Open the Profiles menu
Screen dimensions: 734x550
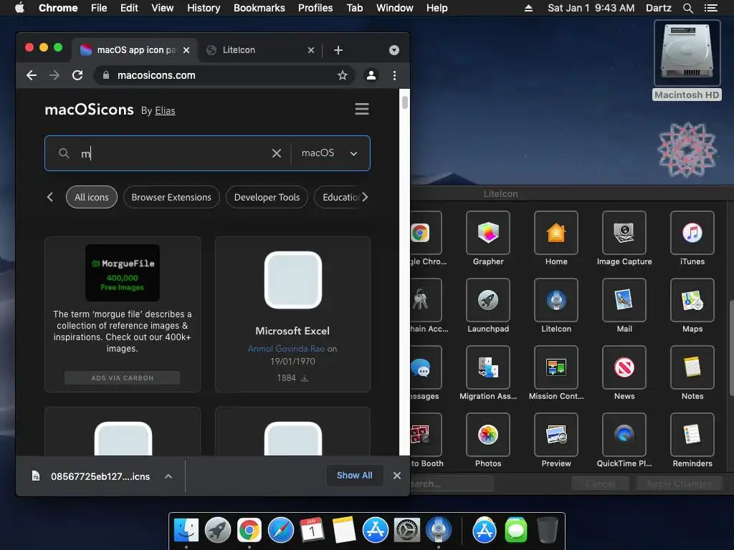click(315, 8)
